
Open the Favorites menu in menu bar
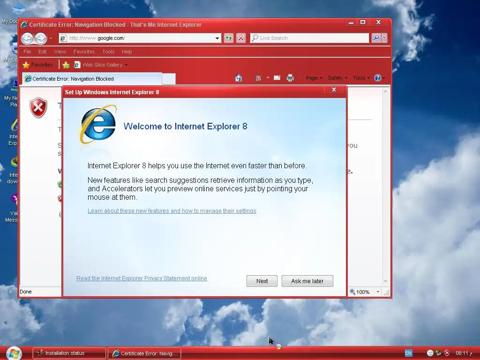click(x=84, y=52)
